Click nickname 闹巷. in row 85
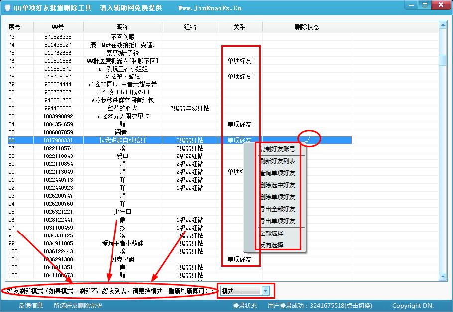Viewport: 453px width, 312px height. tap(122, 132)
